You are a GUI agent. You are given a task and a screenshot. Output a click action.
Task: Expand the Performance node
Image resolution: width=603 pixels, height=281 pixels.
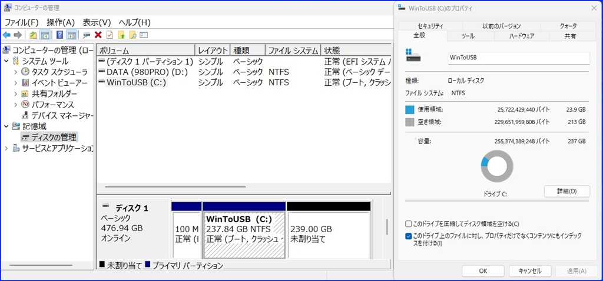tap(15, 105)
